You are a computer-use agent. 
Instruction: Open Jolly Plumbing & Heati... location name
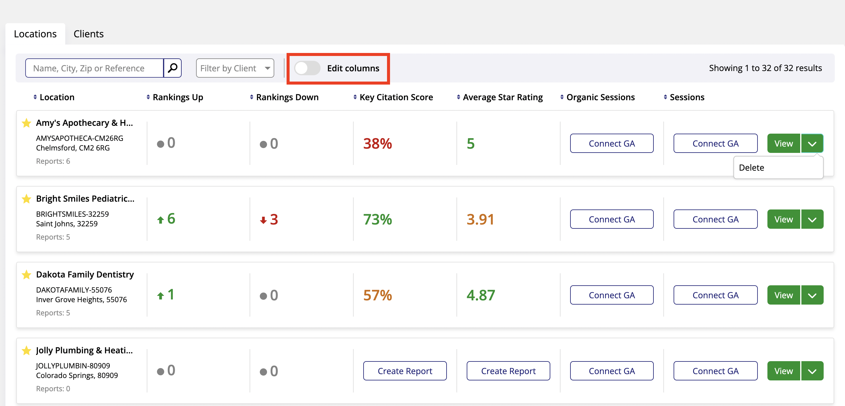(x=84, y=350)
